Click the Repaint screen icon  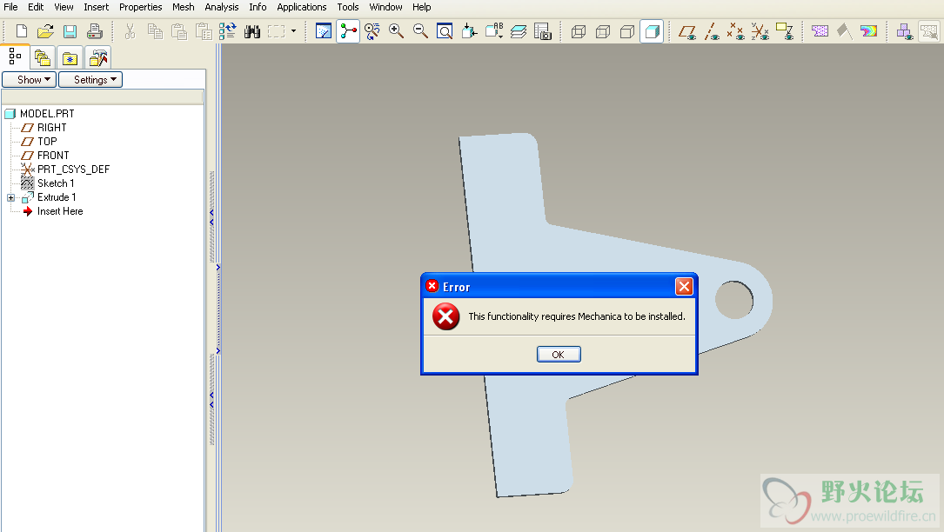tap(324, 31)
